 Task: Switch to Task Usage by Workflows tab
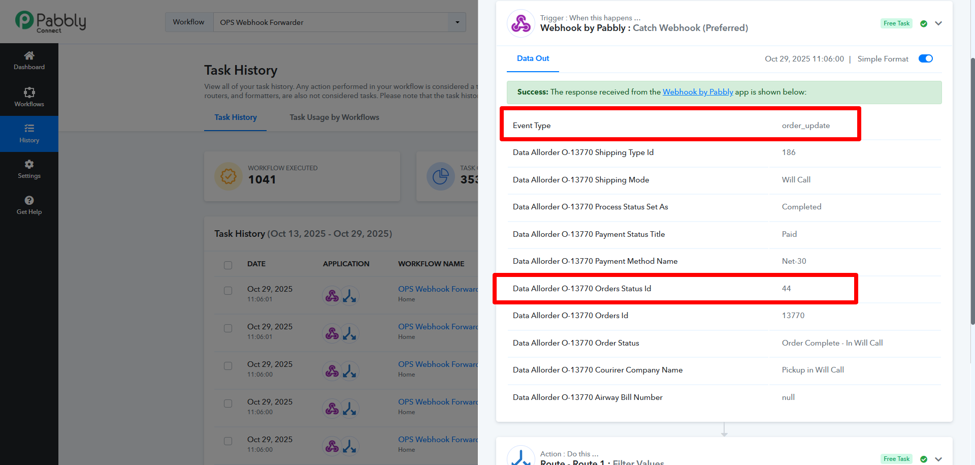point(334,117)
